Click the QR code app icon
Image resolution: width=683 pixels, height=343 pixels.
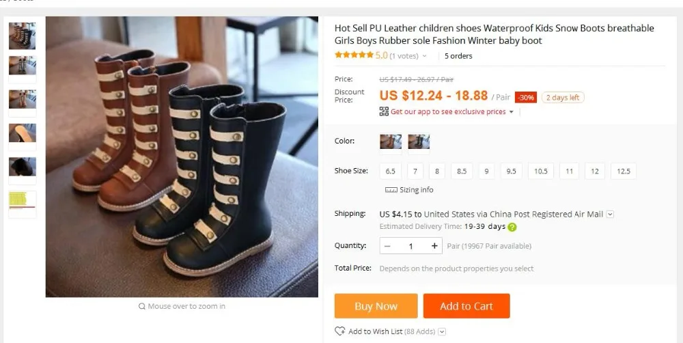(x=384, y=111)
